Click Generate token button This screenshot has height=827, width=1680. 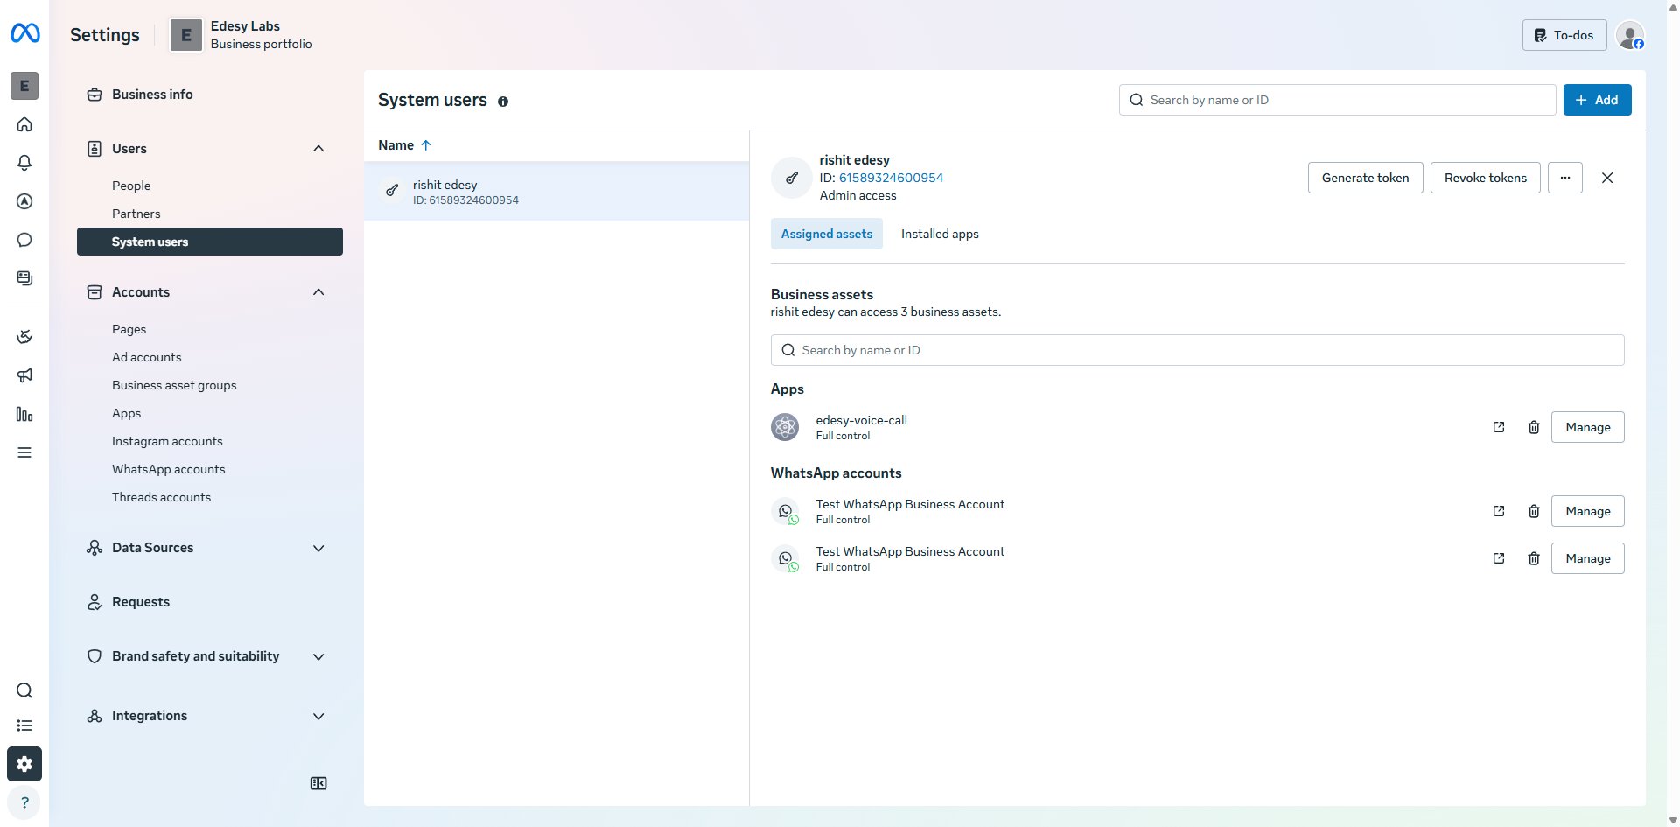(x=1365, y=178)
